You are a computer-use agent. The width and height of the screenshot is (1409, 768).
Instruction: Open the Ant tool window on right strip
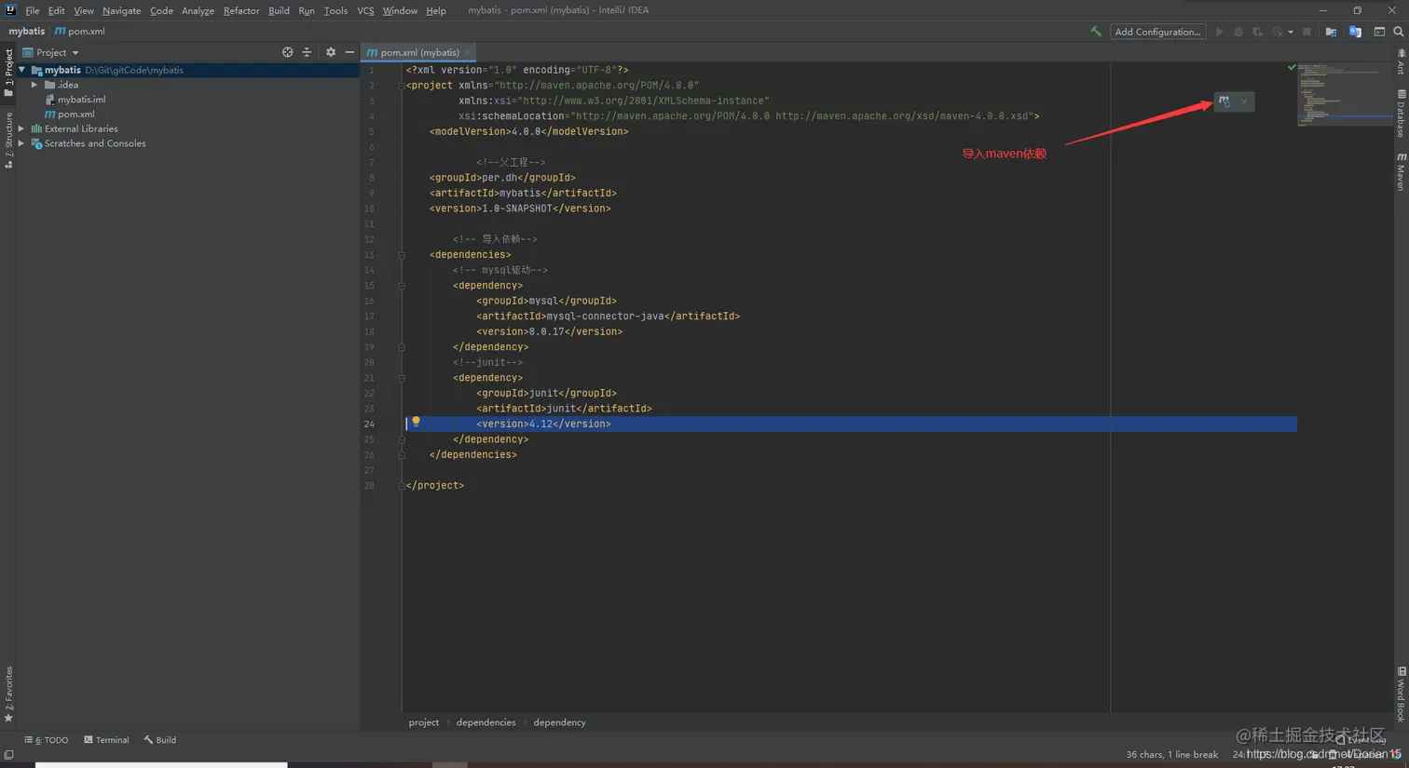pyautogui.click(x=1401, y=61)
